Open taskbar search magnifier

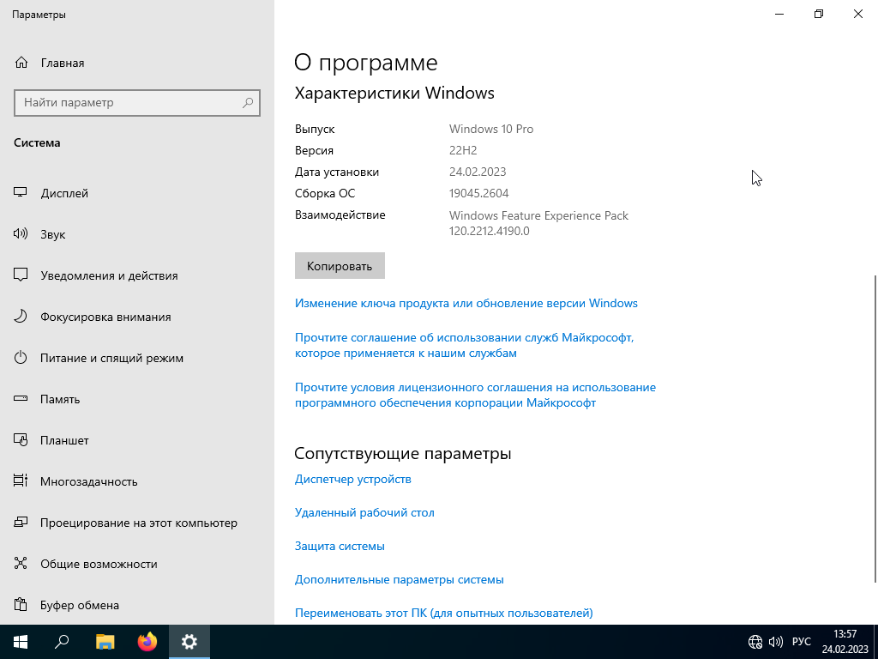click(62, 642)
